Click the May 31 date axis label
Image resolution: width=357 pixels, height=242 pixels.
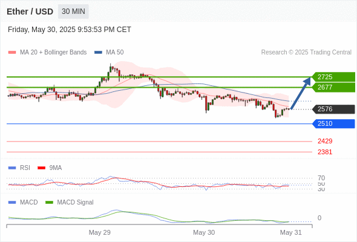[291, 232]
